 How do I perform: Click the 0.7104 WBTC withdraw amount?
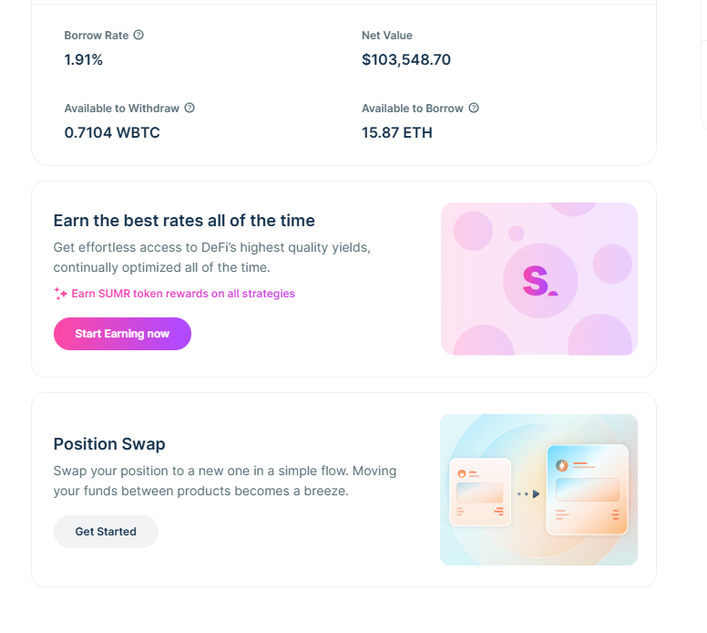click(112, 132)
